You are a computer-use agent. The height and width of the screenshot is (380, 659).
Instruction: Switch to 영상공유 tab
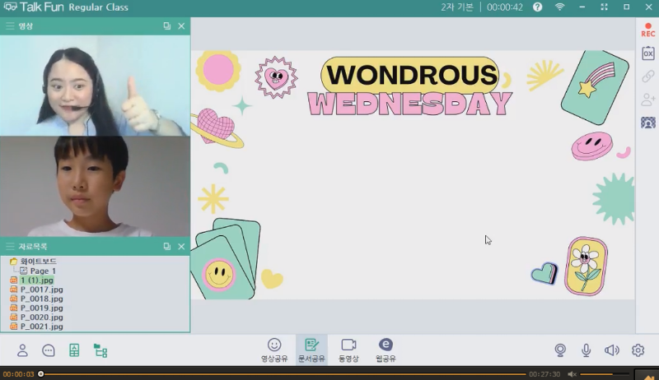pyautogui.click(x=274, y=350)
